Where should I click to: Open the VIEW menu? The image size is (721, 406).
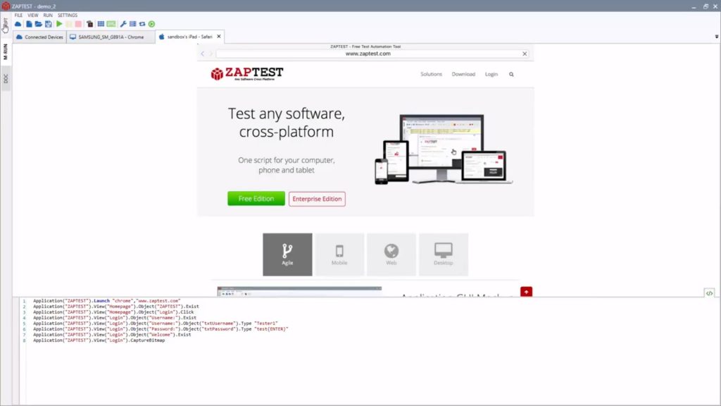coord(33,16)
